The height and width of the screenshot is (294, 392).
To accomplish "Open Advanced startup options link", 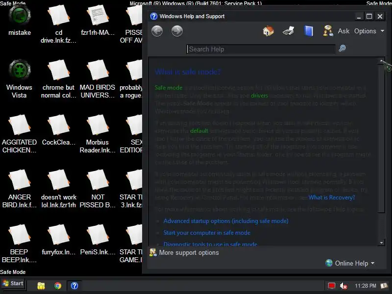I will 226,221.
